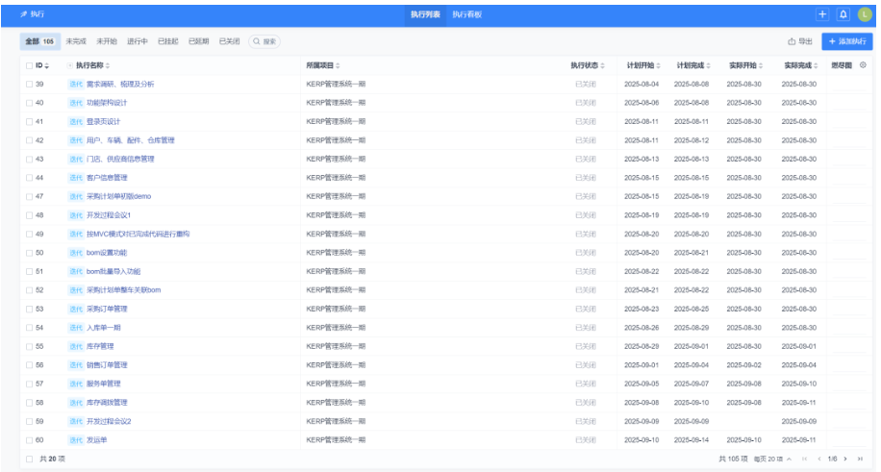
Task: Open execution 客户信息管理
Action: 107,178
